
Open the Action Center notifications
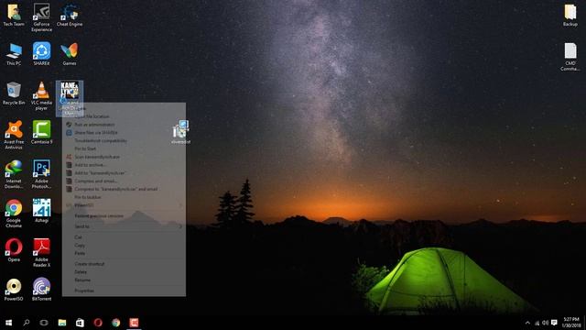click(x=554, y=323)
